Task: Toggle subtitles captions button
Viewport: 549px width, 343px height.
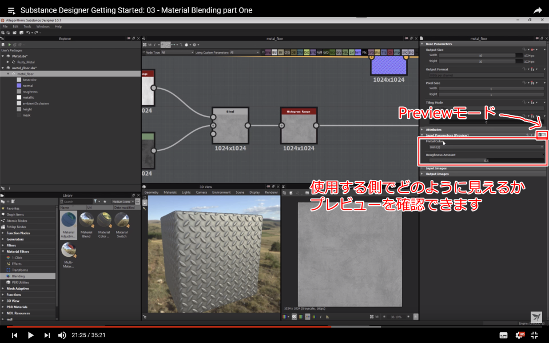Action: click(x=503, y=336)
